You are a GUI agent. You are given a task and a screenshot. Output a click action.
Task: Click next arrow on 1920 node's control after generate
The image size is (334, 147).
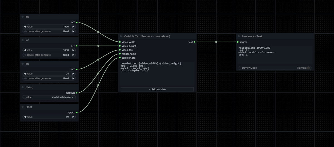(73, 31)
